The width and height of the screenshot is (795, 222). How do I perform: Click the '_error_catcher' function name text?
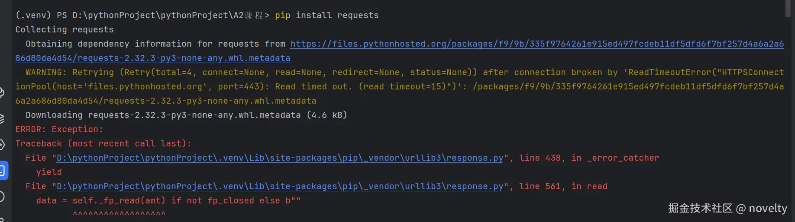point(623,158)
